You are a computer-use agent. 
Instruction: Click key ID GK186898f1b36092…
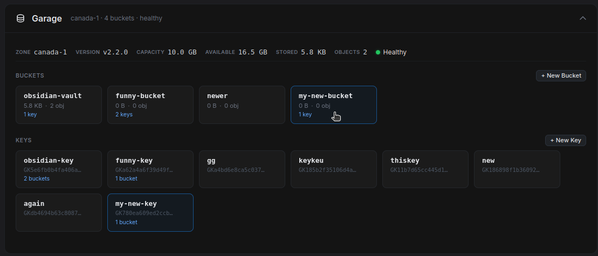point(511,170)
